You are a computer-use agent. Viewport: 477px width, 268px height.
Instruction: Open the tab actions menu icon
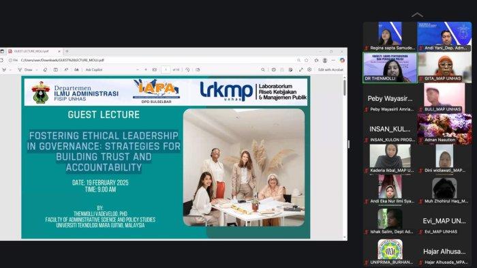click(x=2, y=51)
